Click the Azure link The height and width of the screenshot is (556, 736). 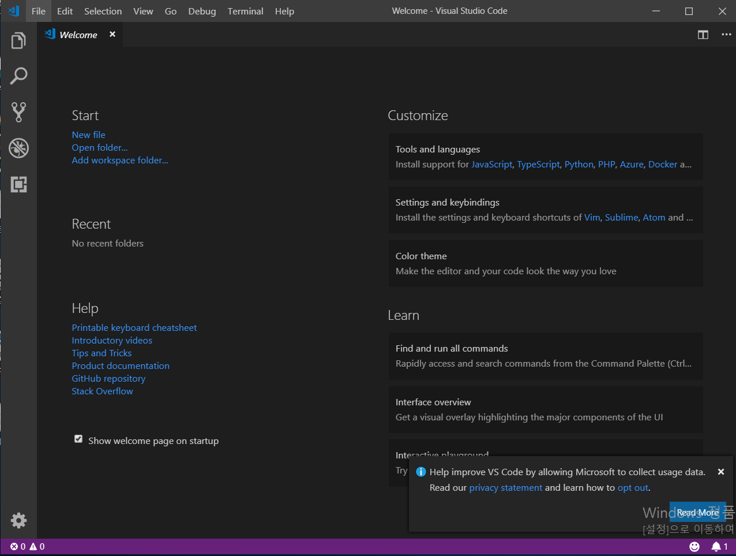[x=632, y=164]
